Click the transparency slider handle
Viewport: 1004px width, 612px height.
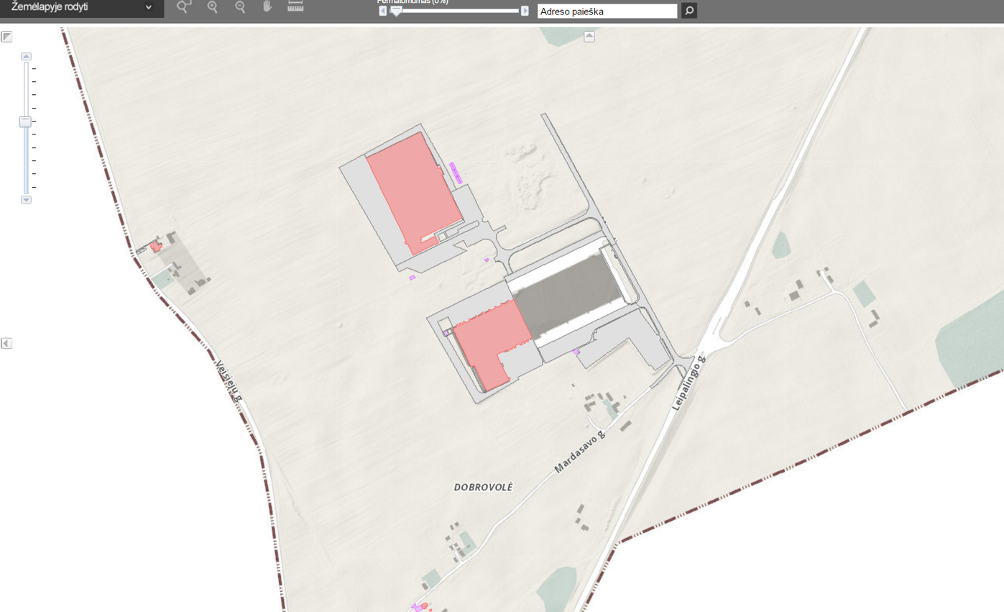[396, 11]
